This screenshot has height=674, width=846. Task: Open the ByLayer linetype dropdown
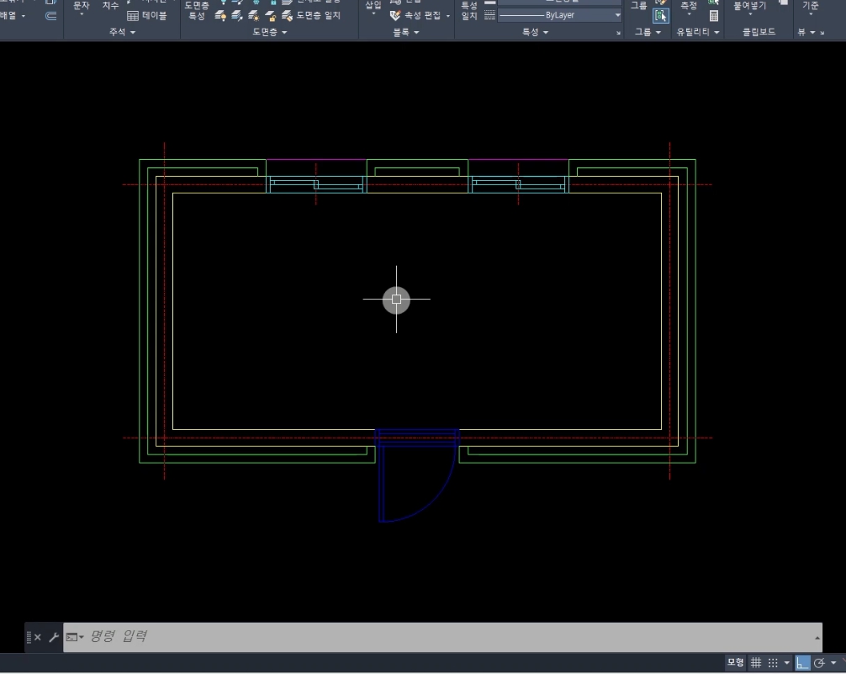(617, 15)
